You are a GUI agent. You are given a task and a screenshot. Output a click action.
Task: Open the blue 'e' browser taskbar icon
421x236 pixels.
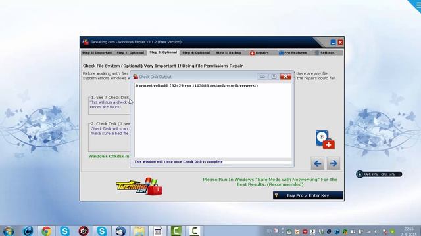coord(28,231)
